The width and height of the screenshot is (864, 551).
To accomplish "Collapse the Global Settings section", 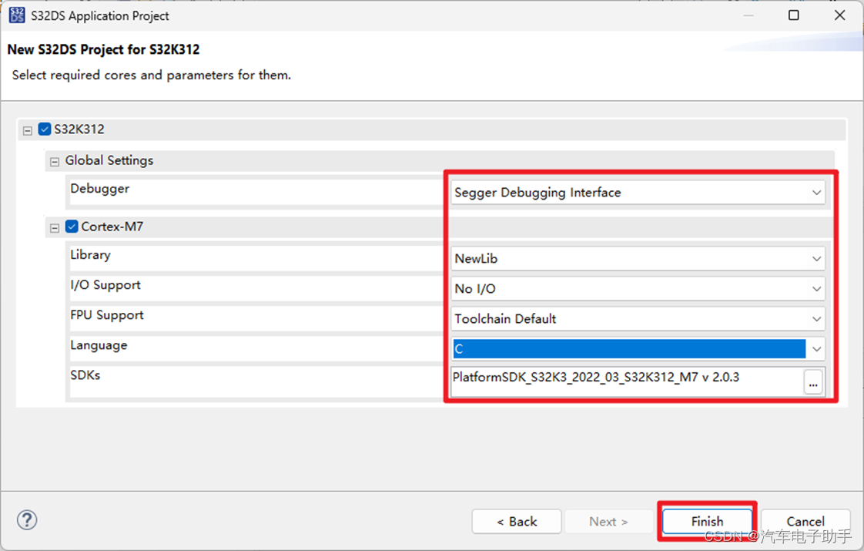I will pos(55,162).
